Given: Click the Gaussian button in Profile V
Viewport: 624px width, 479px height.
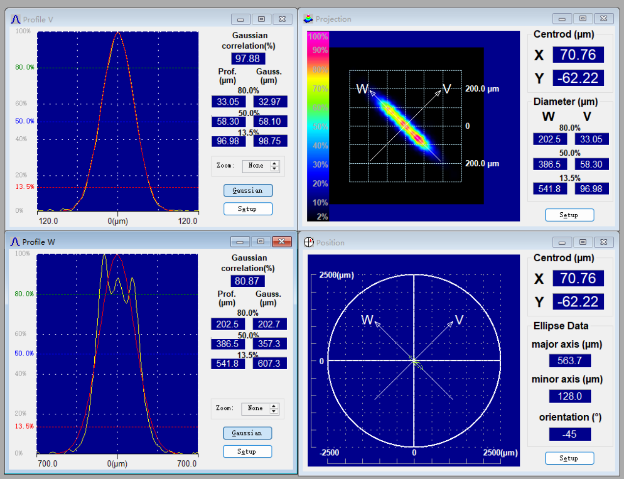Looking at the screenshot, I should pos(248,190).
